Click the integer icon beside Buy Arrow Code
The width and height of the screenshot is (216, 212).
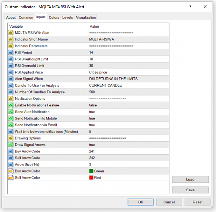coord(11,152)
